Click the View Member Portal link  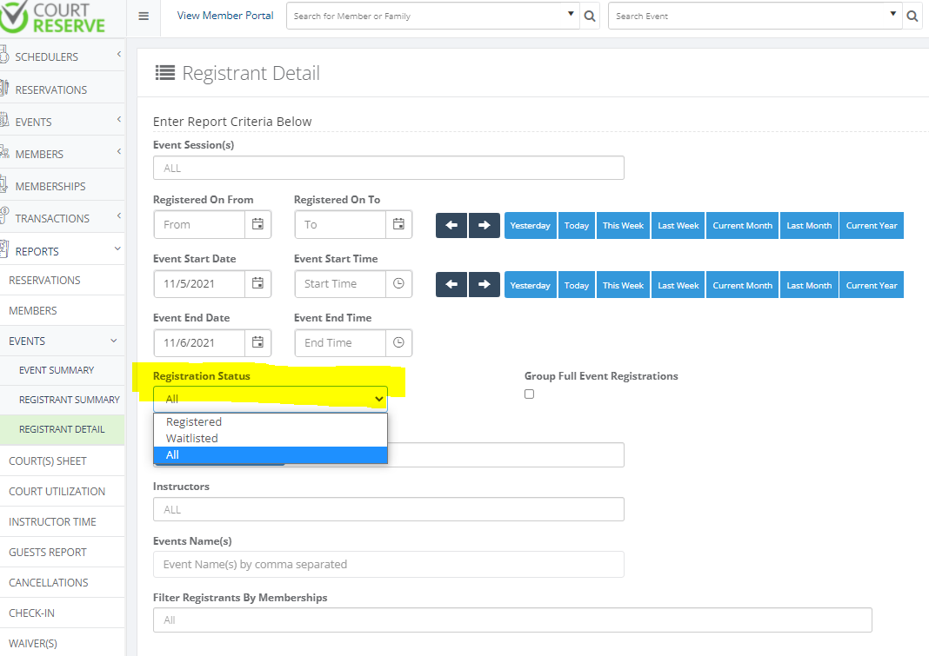[x=225, y=16]
